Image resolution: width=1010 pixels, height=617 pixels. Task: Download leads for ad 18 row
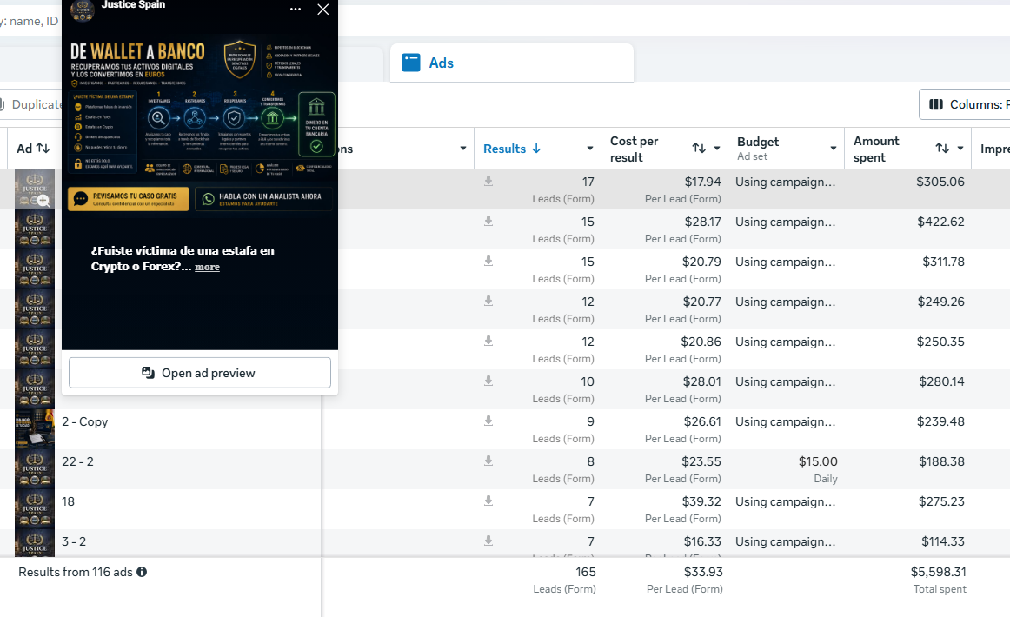488,501
